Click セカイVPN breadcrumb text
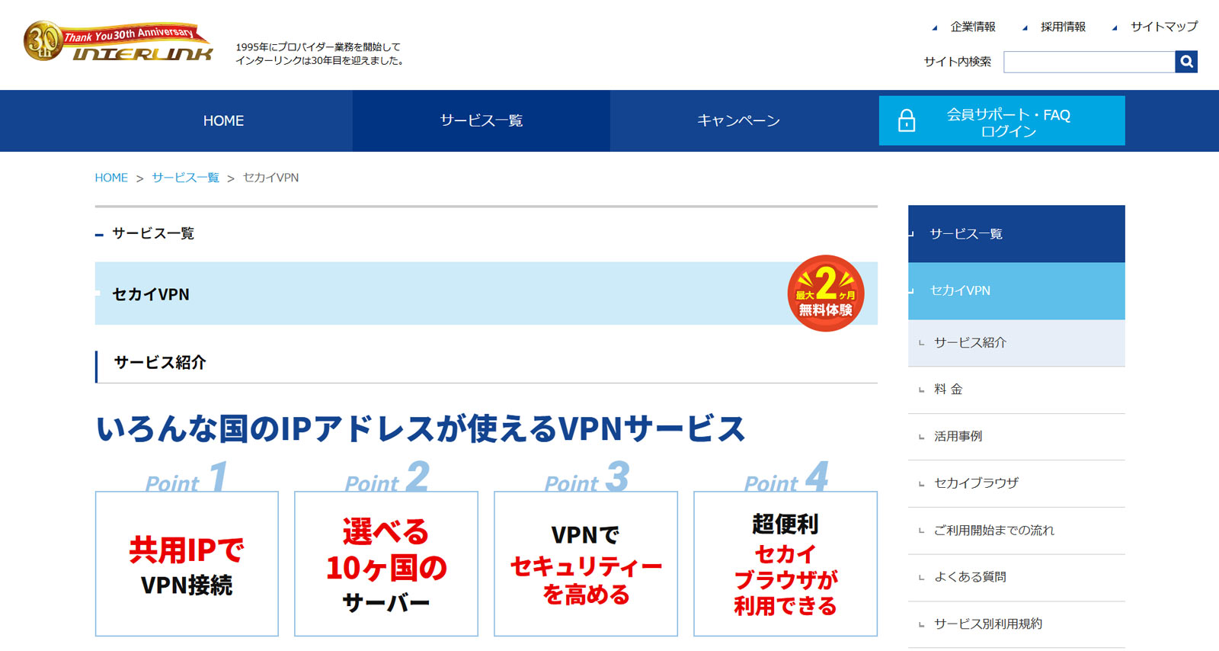The height and width of the screenshot is (651, 1219). [270, 178]
